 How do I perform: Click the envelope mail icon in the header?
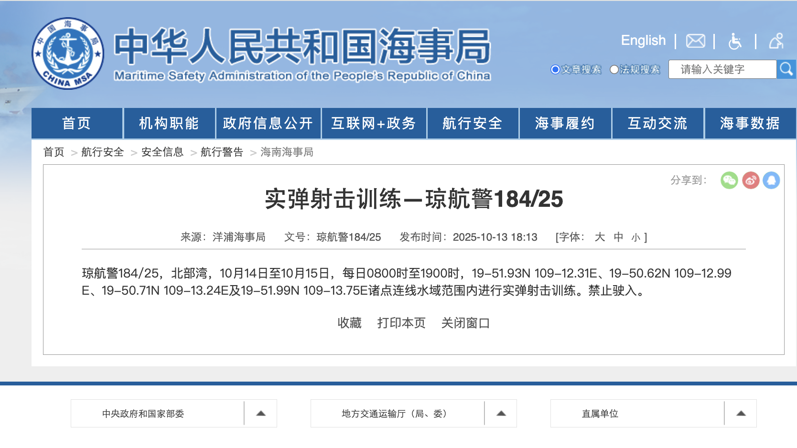pos(695,41)
